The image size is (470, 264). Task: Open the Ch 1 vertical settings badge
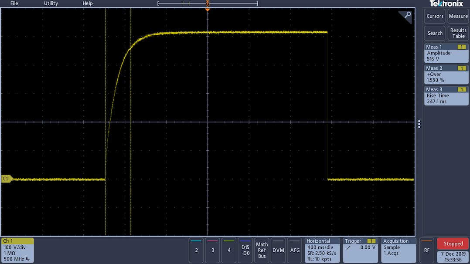pyautogui.click(x=17, y=250)
